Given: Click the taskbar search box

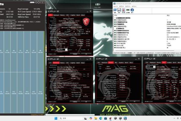Looking at the screenshot, I should pyautogui.click(x=71, y=118).
